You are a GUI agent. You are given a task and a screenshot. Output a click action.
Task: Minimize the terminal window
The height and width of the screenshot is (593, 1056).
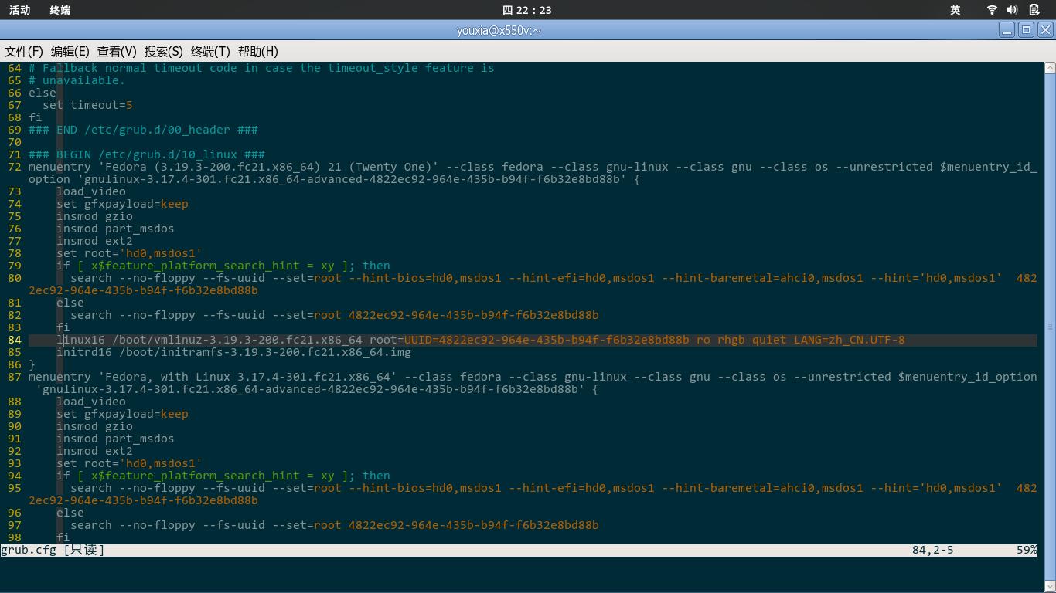(1007, 30)
